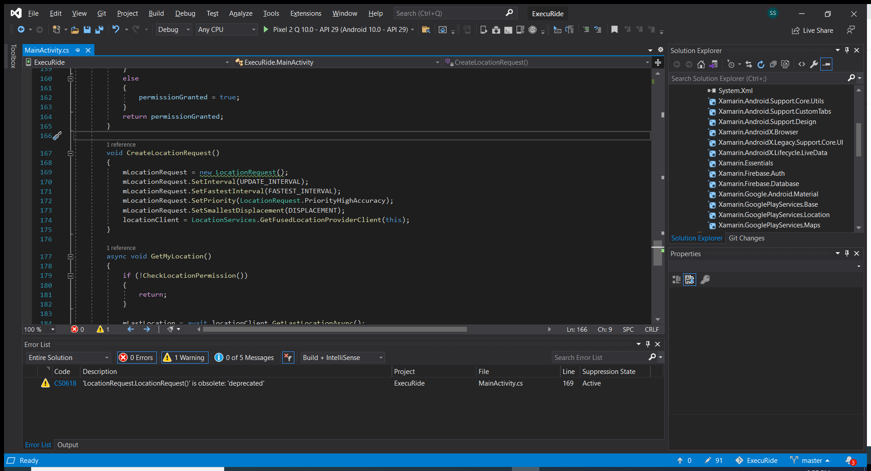Click the Find in Files folder icon
The image size is (871, 471).
(x=426, y=30)
